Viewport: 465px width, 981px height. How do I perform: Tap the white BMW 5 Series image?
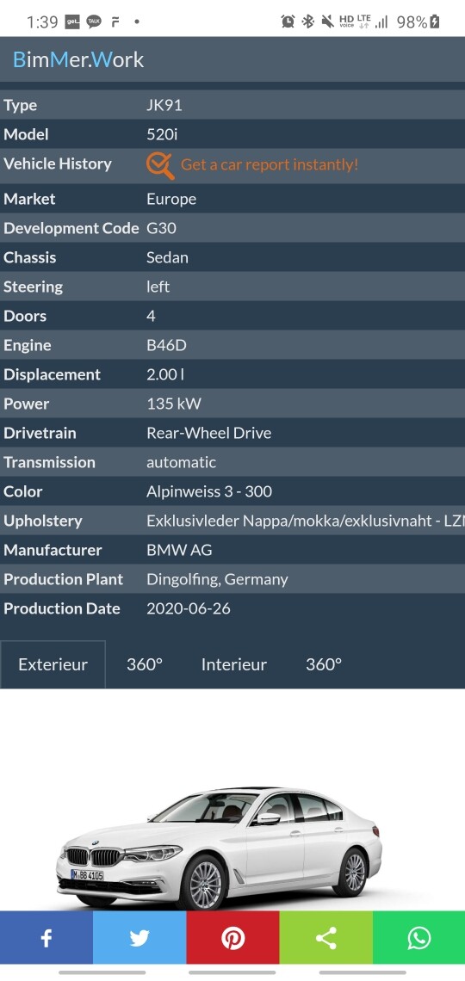pos(219,848)
